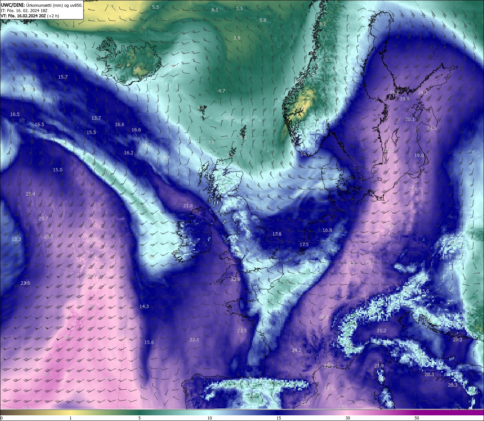The height and width of the screenshot is (421, 484).
Task: Click the map value "21.9"
Action: tap(379, 366)
